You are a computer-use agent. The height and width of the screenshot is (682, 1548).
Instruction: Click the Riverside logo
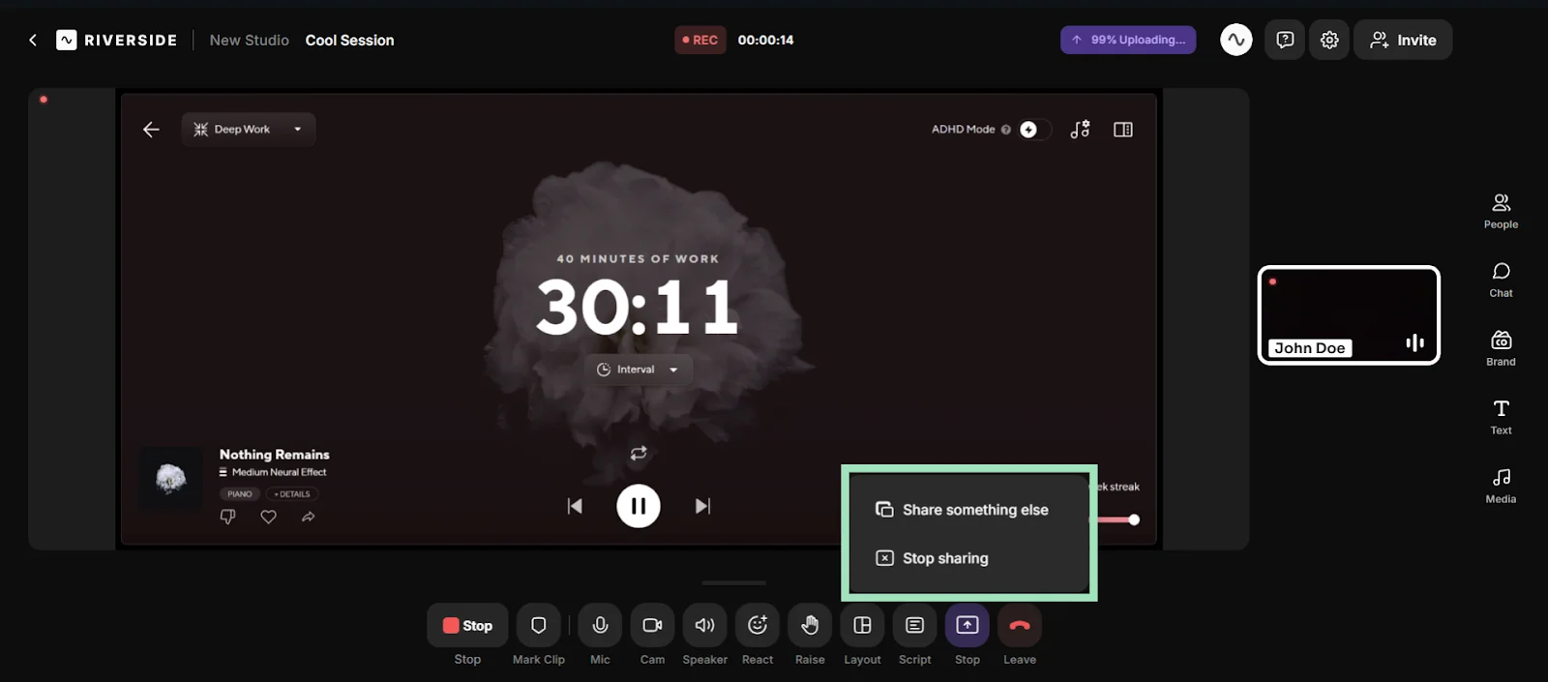tap(117, 40)
